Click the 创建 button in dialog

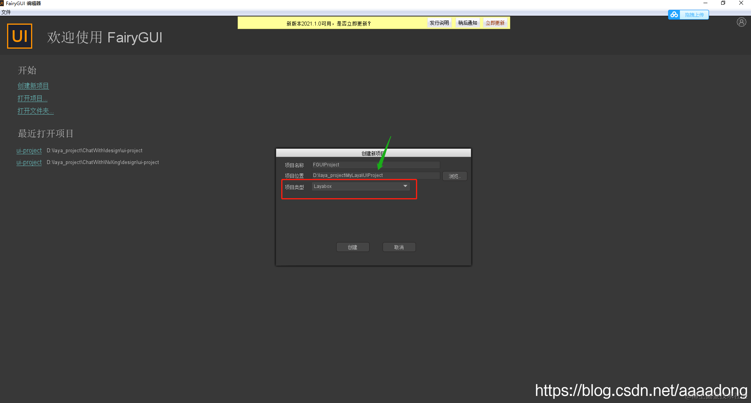click(x=353, y=247)
